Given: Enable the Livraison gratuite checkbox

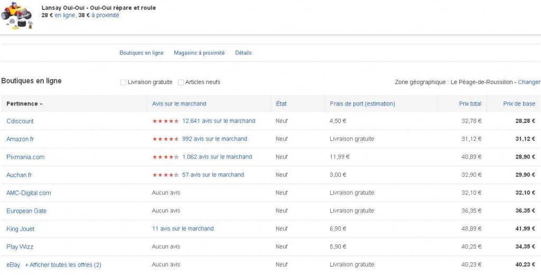Looking at the screenshot, I should (x=123, y=82).
